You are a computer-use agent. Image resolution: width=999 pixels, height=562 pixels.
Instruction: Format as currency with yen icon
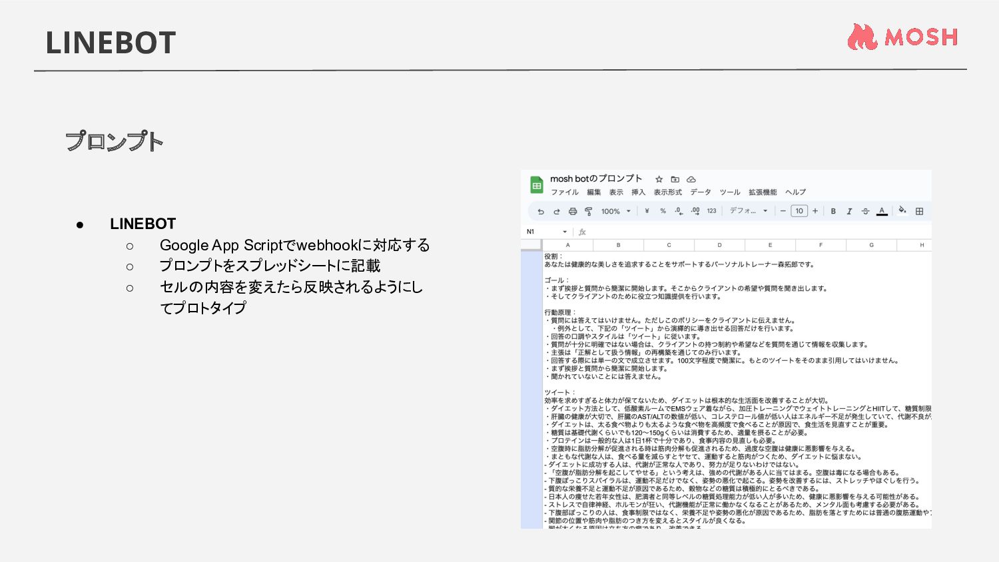point(647,211)
